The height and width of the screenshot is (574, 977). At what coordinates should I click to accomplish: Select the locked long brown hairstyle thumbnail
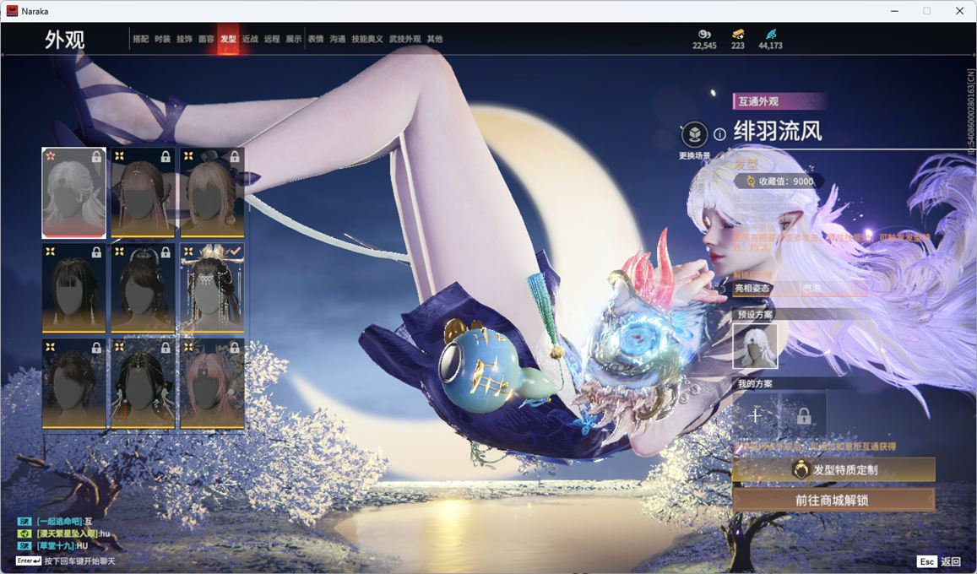(143, 193)
